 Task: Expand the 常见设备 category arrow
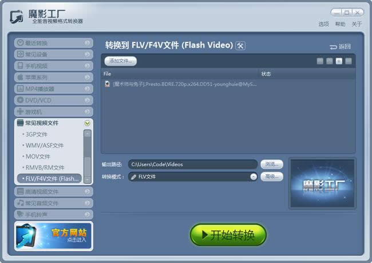(x=87, y=54)
